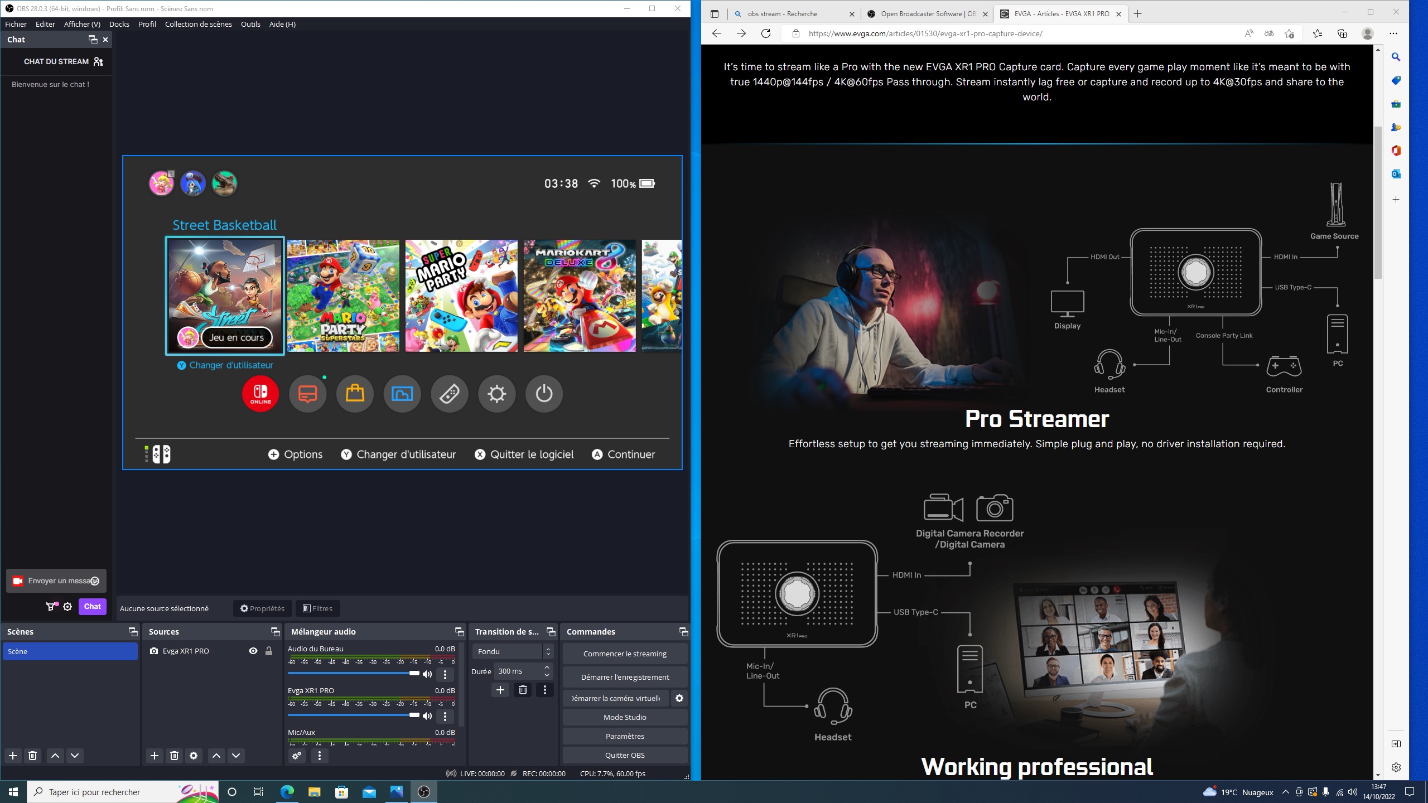The width and height of the screenshot is (1428, 803).
Task: Open Evga XR1 PRO audio options dots
Action: coord(445,716)
